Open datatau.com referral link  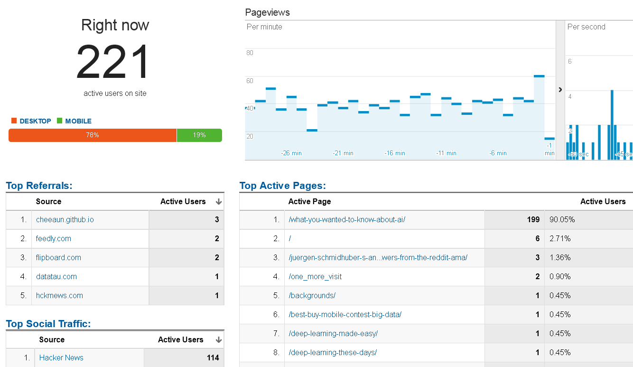click(x=56, y=276)
